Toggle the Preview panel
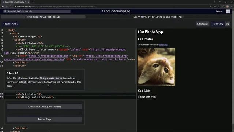 [218, 24]
